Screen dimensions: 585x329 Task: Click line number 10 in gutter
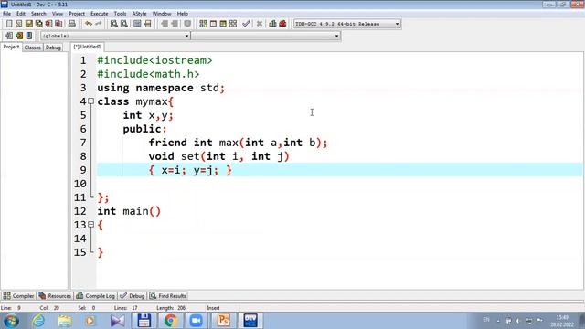80,184
